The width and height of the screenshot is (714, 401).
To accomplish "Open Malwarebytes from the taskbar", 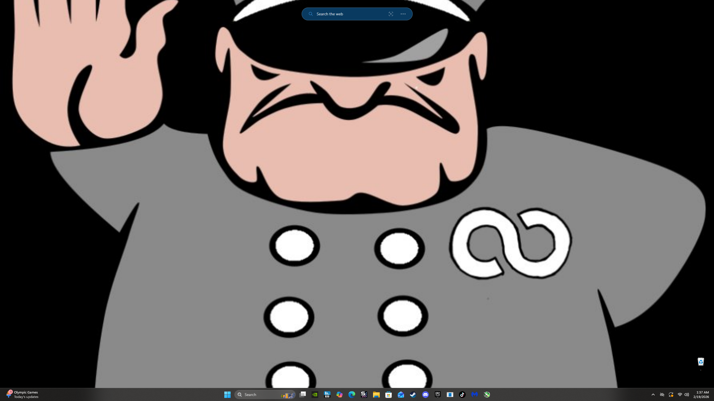I will tap(474, 395).
